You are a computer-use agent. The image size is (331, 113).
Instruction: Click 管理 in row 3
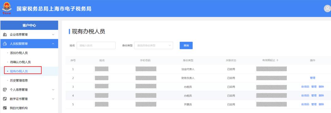pyautogui.click(x=314, y=87)
